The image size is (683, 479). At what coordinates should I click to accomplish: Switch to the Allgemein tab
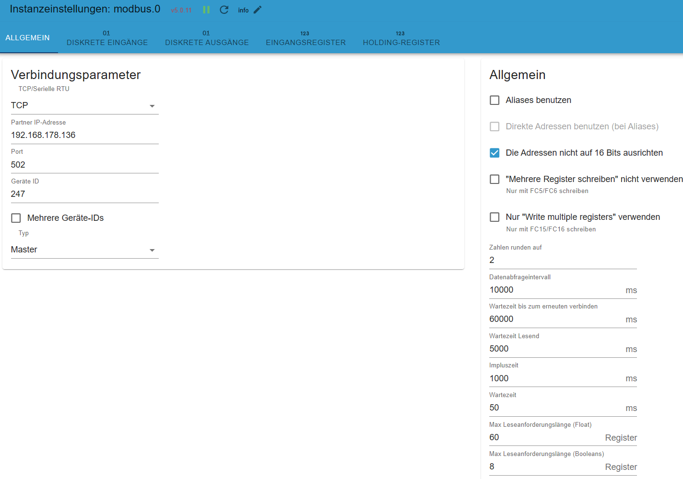point(28,38)
